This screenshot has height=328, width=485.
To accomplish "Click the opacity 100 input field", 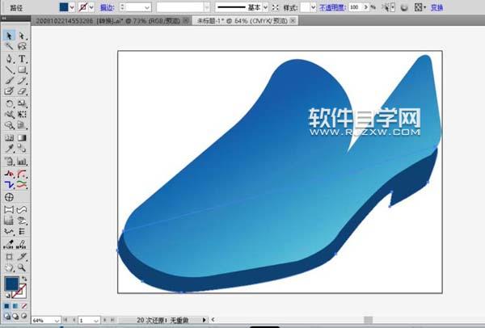I will [x=356, y=7].
